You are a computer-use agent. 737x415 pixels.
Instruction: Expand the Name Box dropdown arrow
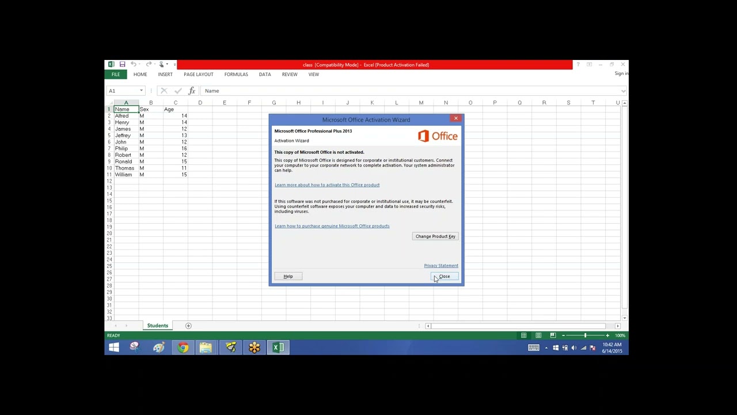coord(141,90)
